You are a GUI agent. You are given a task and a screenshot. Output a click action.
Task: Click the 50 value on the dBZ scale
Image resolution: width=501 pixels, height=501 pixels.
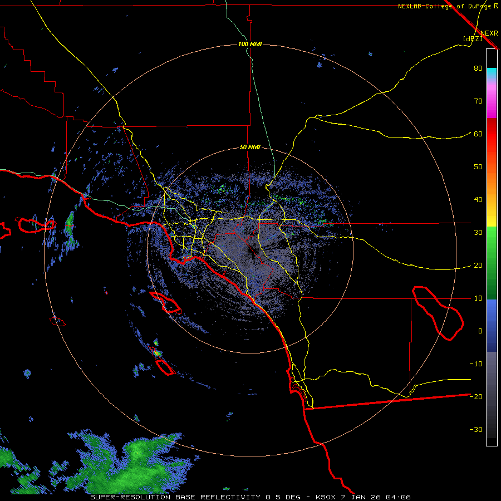(x=478, y=167)
